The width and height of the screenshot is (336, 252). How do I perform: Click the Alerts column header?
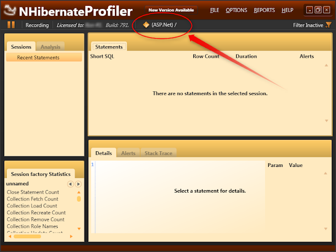[307, 56]
